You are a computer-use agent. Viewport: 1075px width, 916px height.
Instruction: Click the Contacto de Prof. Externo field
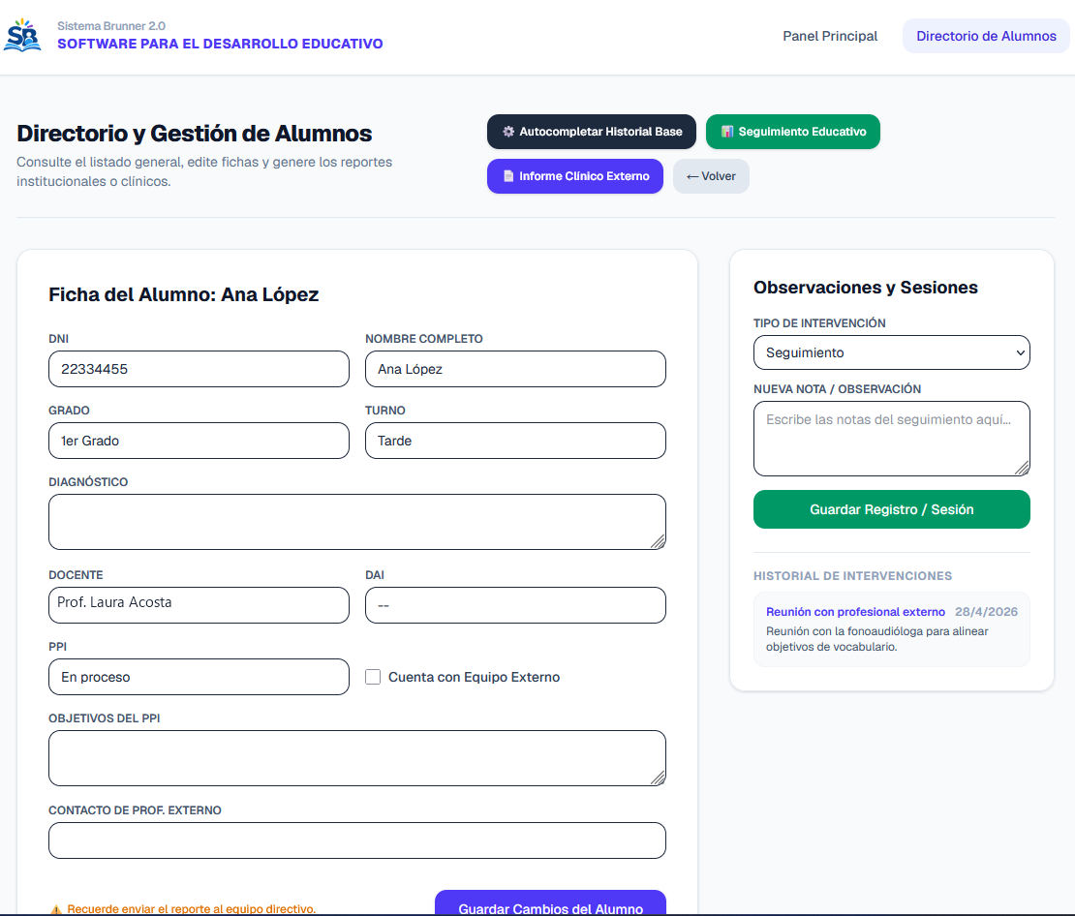[x=357, y=840]
